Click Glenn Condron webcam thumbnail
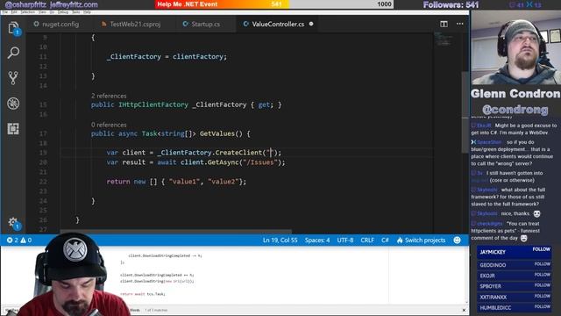This screenshot has width=561, height=316. point(515,47)
